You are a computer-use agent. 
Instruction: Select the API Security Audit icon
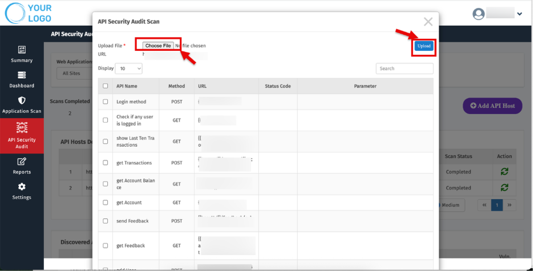pyautogui.click(x=22, y=127)
